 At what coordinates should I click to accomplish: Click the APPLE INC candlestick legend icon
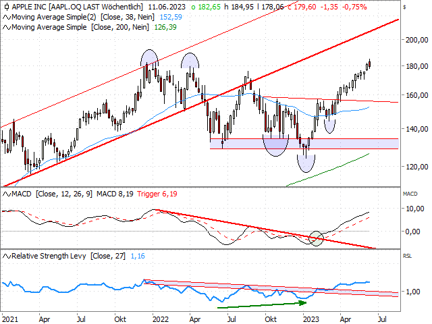[x=7, y=7]
